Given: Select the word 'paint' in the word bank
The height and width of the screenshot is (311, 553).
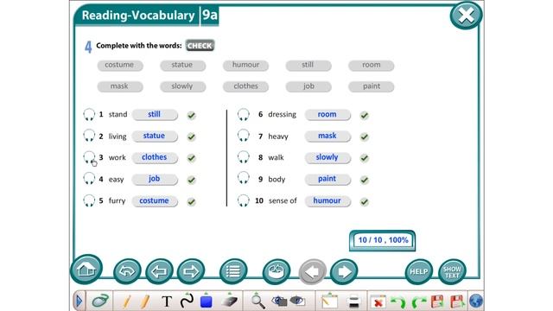Looking at the screenshot, I should click(x=371, y=86).
